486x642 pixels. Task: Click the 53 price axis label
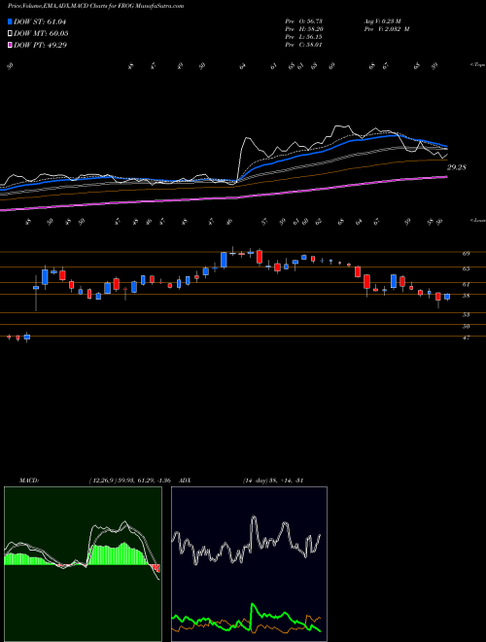(x=466, y=315)
